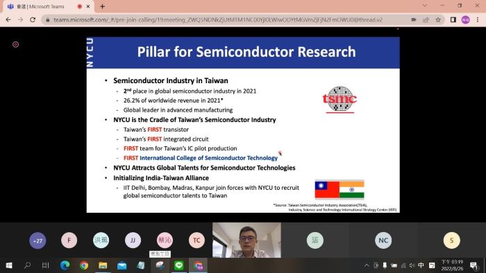Toggle the Chinese input method indicator
The height and width of the screenshot is (273, 486).
[x=421, y=265]
